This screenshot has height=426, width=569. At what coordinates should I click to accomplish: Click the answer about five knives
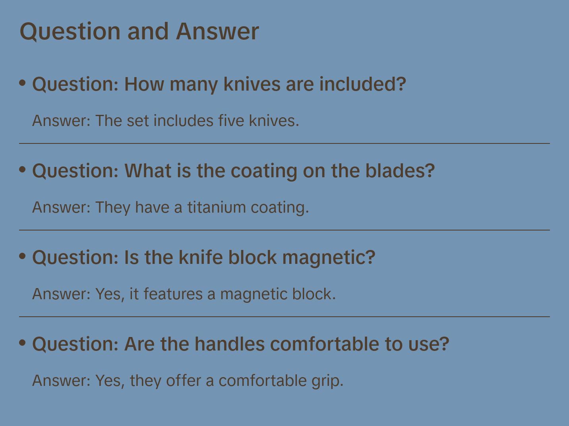(x=165, y=121)
